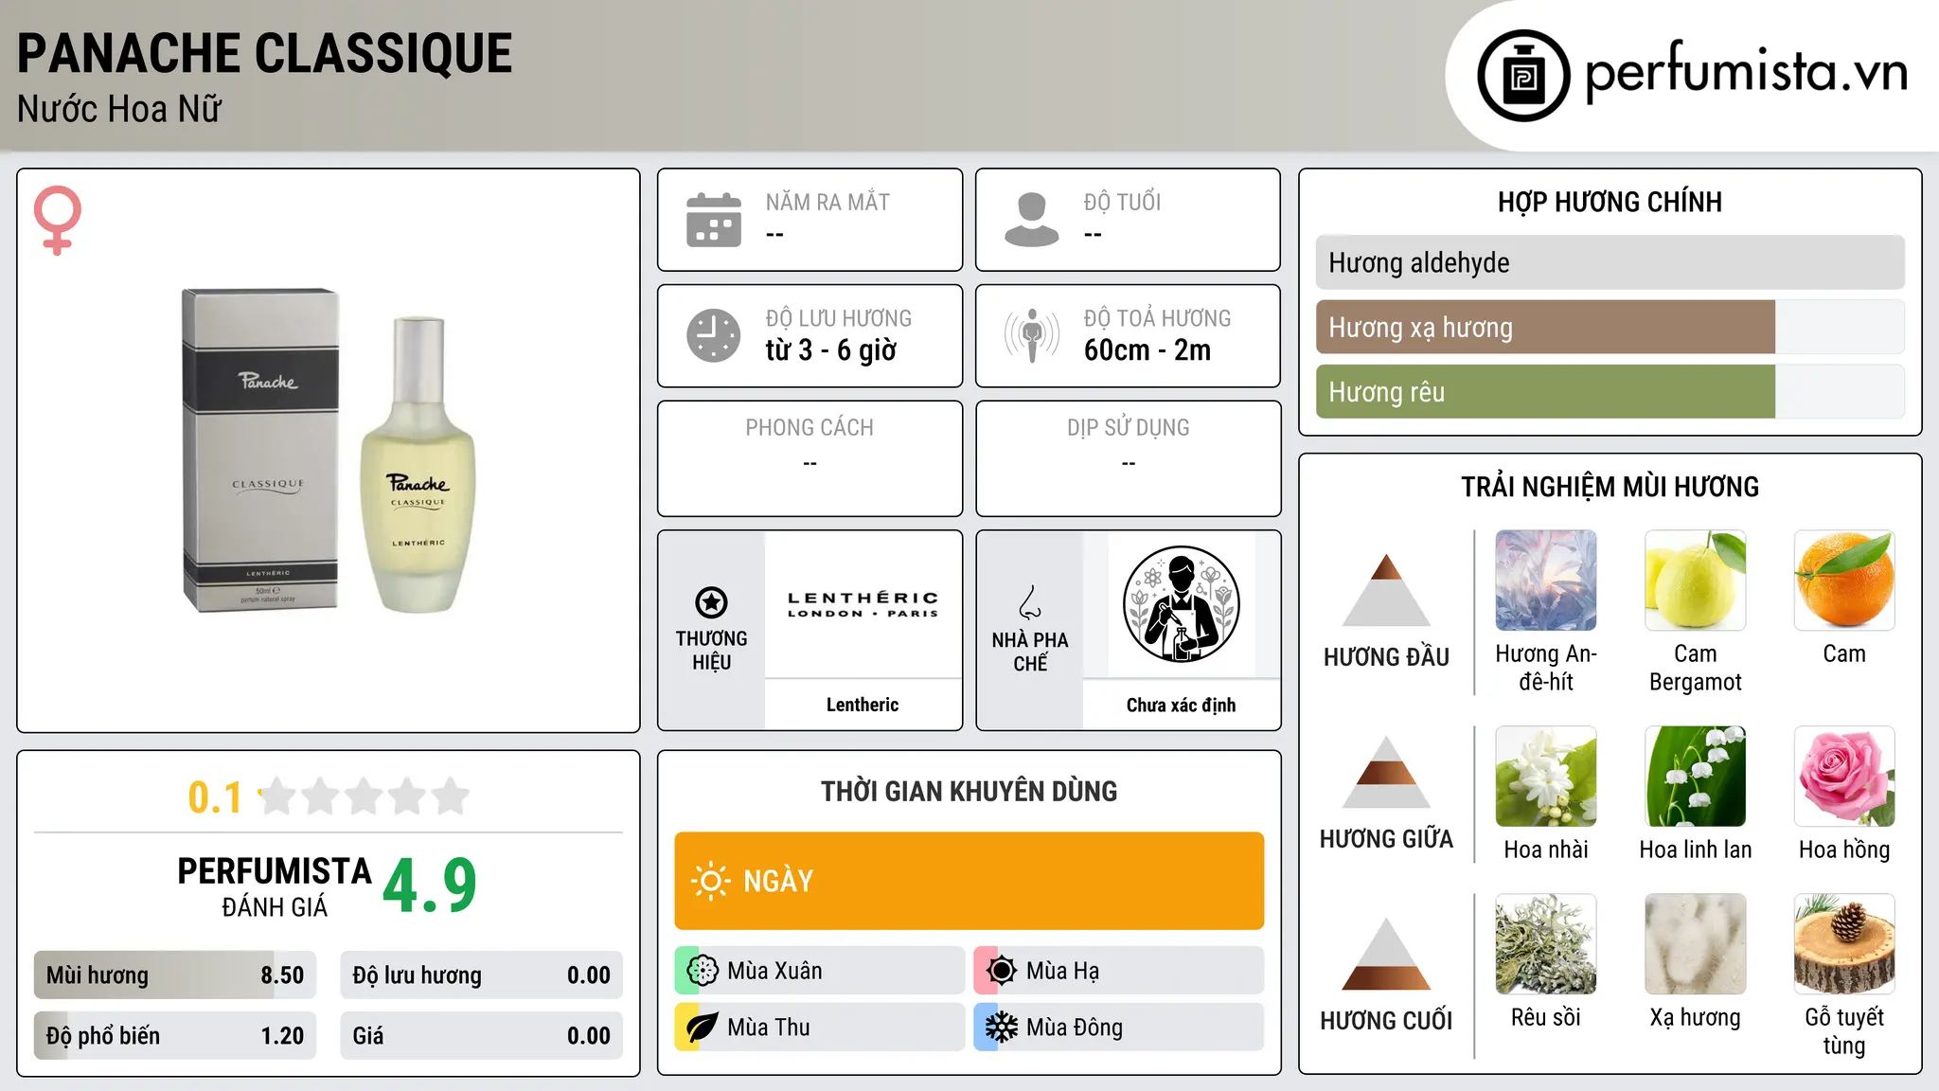Visit the perfumista.vn site name
The image size is (1939, 1091).
point(1747,71)
